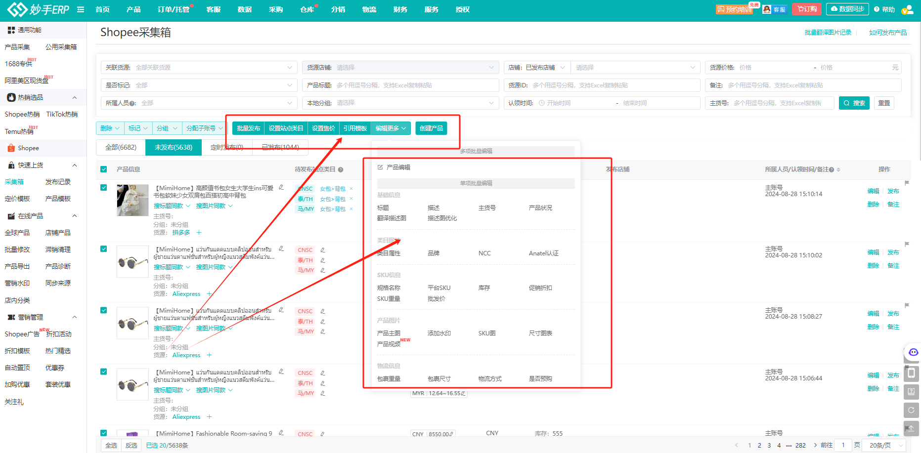921x453 pixels.
Task: Open the 物流 top menu item
Action: click(x=369, y=9)
